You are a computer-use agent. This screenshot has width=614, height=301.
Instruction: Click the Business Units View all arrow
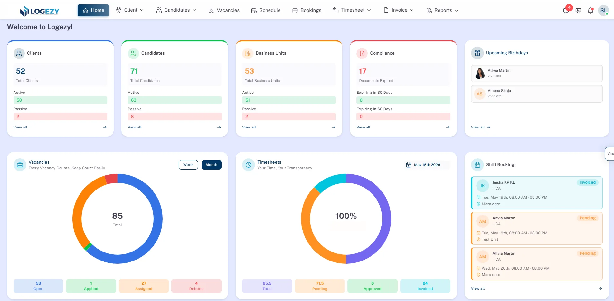[333, 127]
